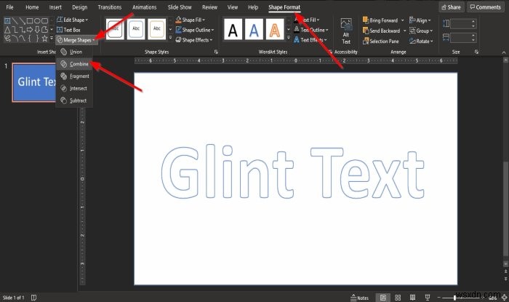Select the text box shape tool
Viewport: 509px width, 302px height.
pyautogui.click(x=7, y=21)
